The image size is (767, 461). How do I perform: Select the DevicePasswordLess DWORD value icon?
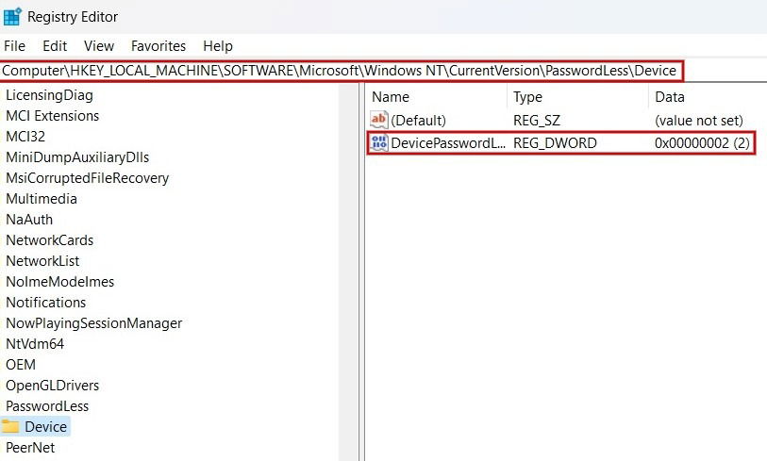click(x=379, y=142)
